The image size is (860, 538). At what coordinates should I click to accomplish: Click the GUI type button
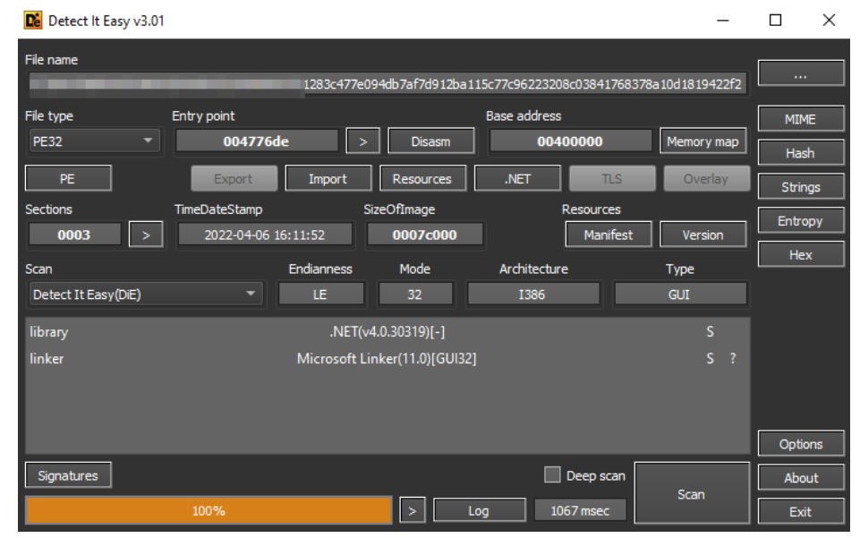click(679, 295)
